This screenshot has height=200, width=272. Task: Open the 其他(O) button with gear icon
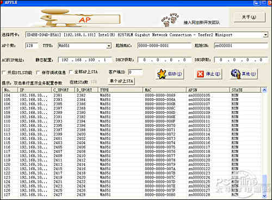244,74
